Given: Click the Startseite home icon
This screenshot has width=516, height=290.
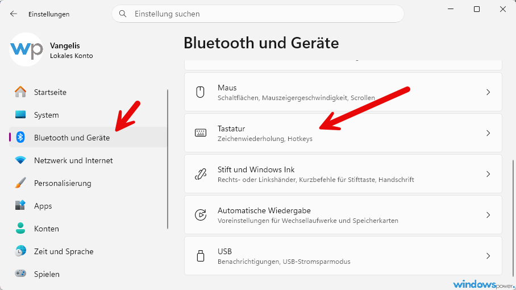Looking at the screenshot, I should (20, 92).
